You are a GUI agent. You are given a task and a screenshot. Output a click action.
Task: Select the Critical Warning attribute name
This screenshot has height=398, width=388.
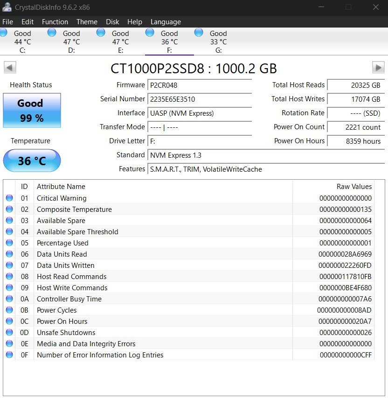coord(62,198)
